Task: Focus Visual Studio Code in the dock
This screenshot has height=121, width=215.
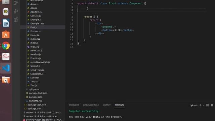Action: tap(6, 68)
